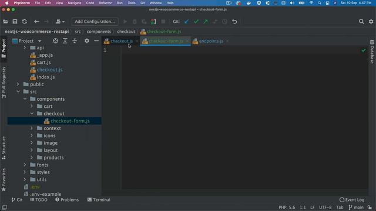The height and width of the screenshot is (211, 376).
Task: Click the components breadcrumb
Action: point(99,32)
